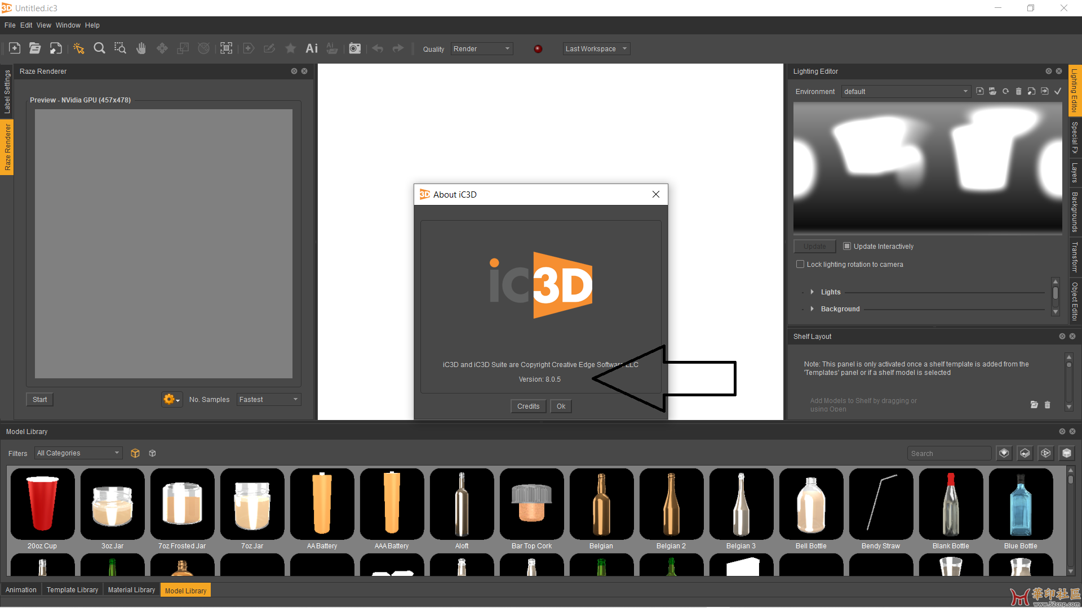Open the File menu
The height and width of the screenshot is (608, 1082).
pos(10,25)
